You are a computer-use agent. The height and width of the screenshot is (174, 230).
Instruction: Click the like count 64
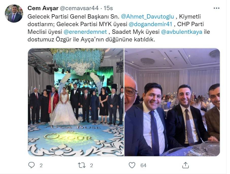point(143,166)
